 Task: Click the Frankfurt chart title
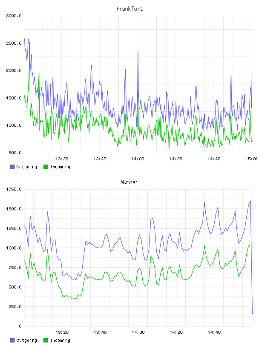pos(129,9)
